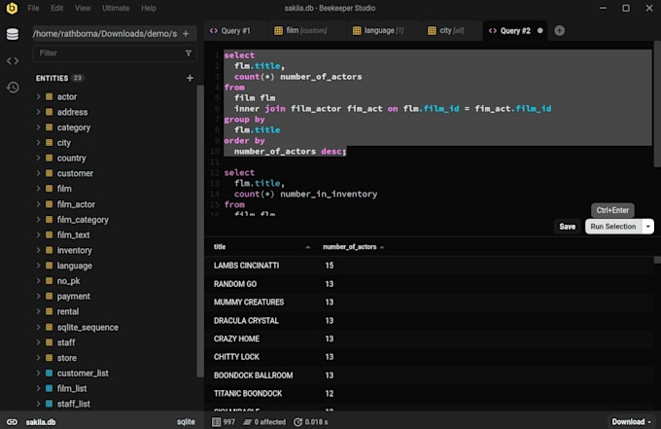The height and width of the screenshot is (429, 661).
Task: Open the saved queries code icon in sidebar
Action: click(13, 60)
